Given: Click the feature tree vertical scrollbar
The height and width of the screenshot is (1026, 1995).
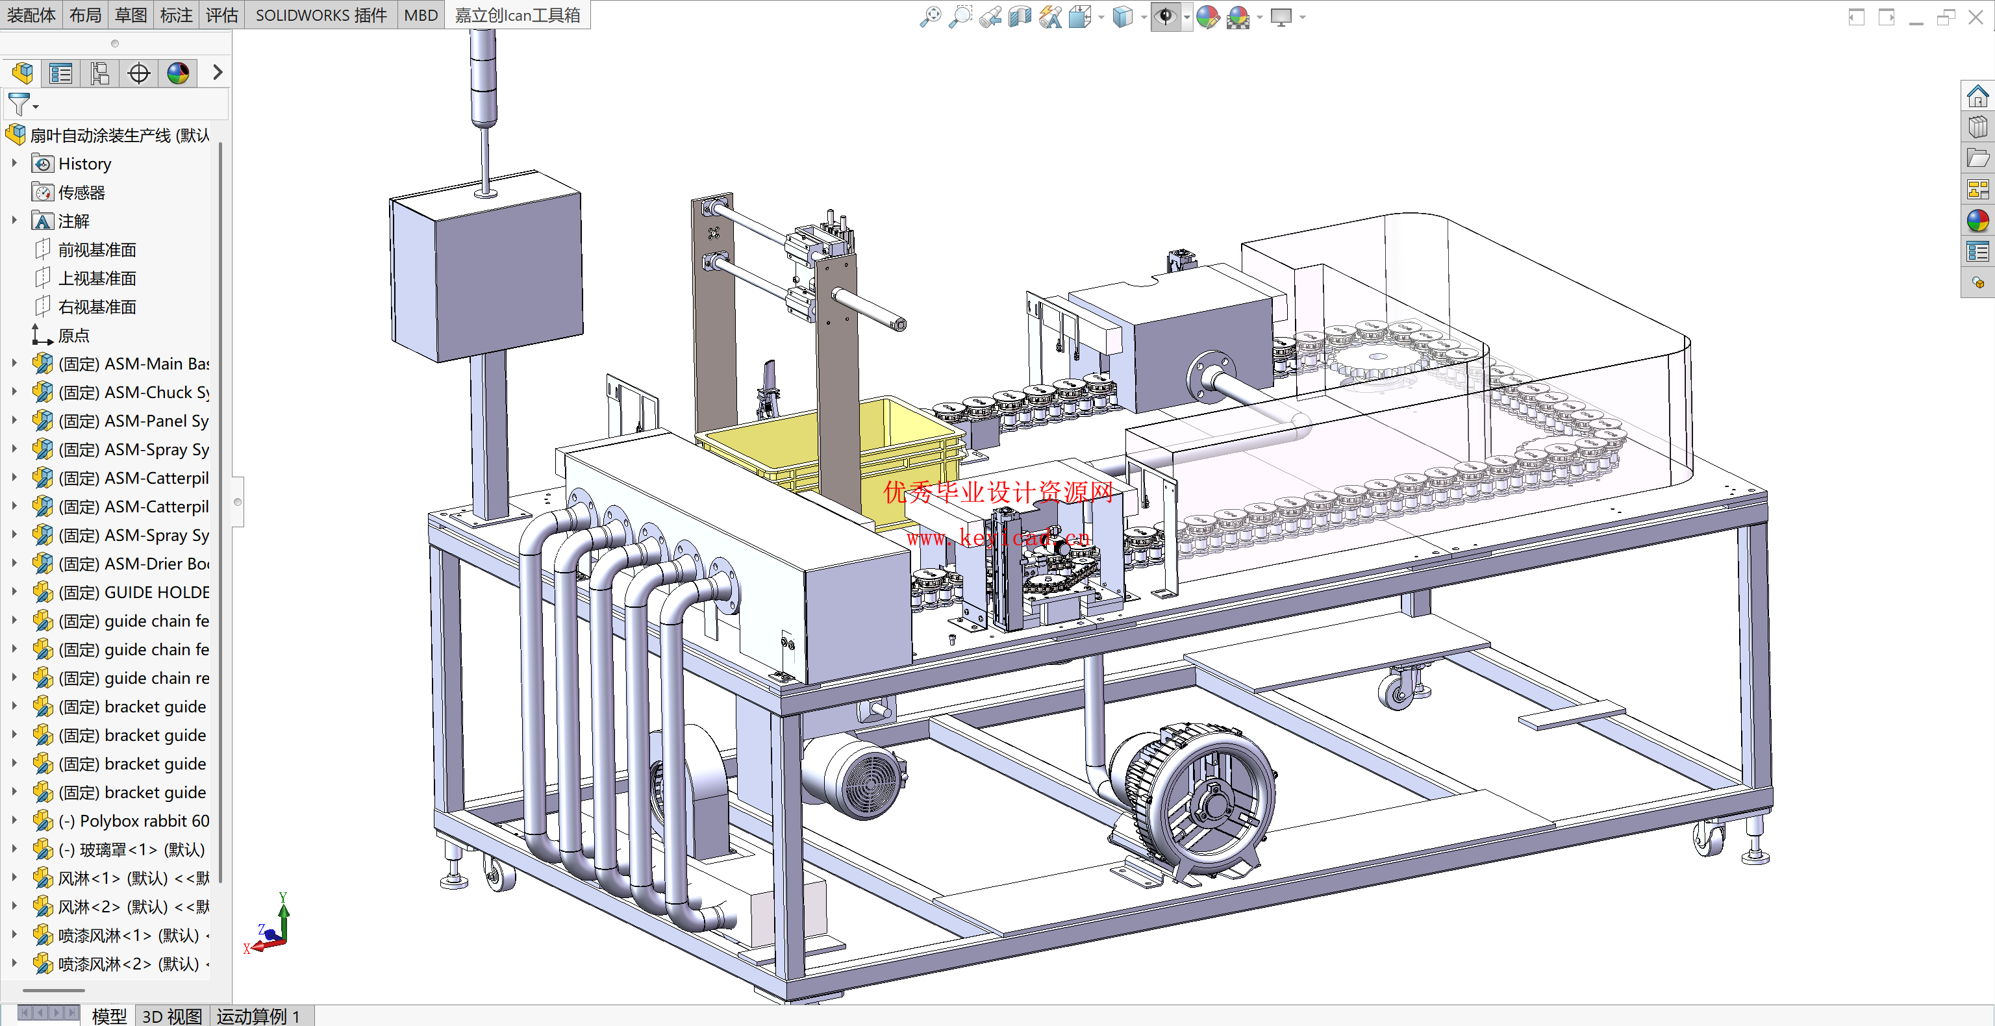Looking at the screenshot, I should (x=221, y=511).
